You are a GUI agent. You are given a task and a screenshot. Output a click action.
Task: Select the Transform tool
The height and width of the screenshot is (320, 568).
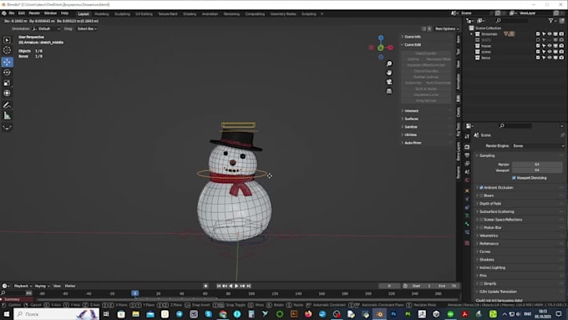[x=7, y=93]
